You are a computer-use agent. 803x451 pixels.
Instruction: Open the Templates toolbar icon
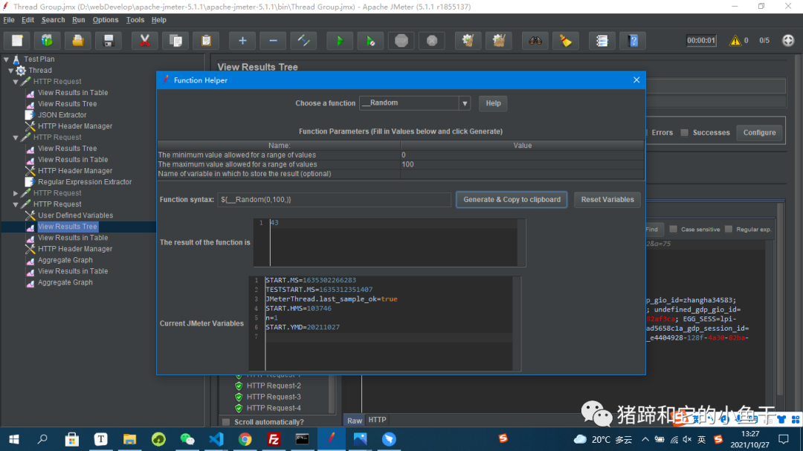[x=47, y=40]
